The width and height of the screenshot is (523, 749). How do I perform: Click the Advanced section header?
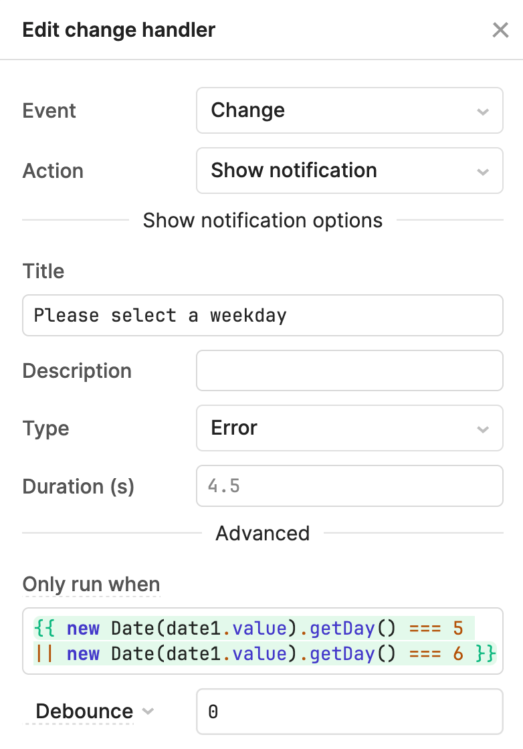262,533
